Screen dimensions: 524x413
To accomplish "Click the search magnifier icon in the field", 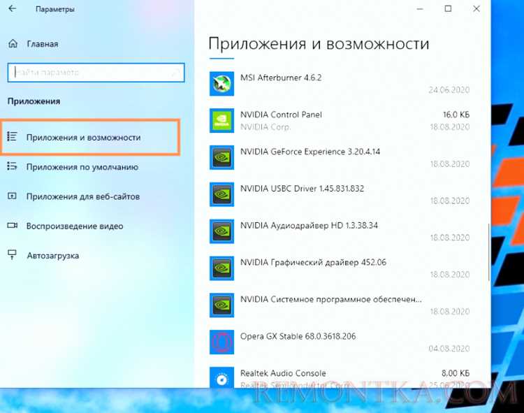I will (x=177, y=73).
